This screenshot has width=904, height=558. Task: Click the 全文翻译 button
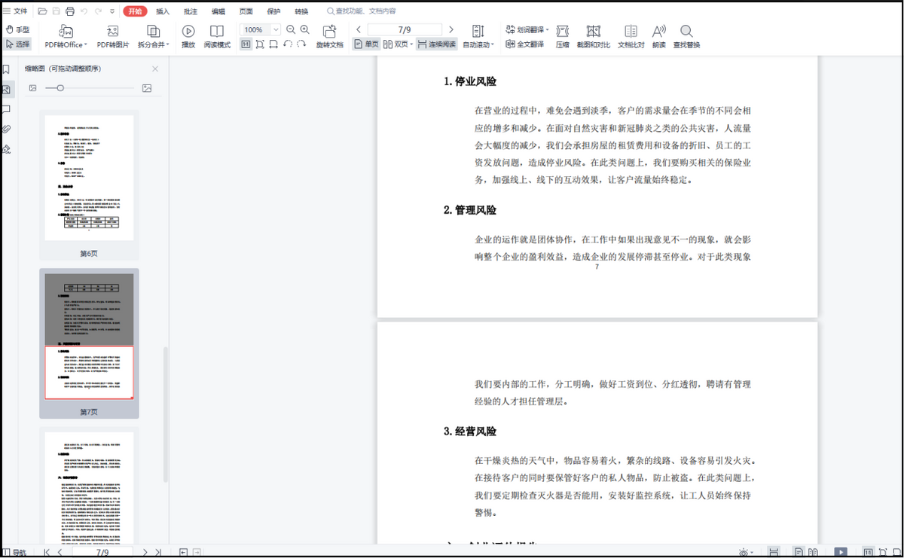tap(524, 44)
